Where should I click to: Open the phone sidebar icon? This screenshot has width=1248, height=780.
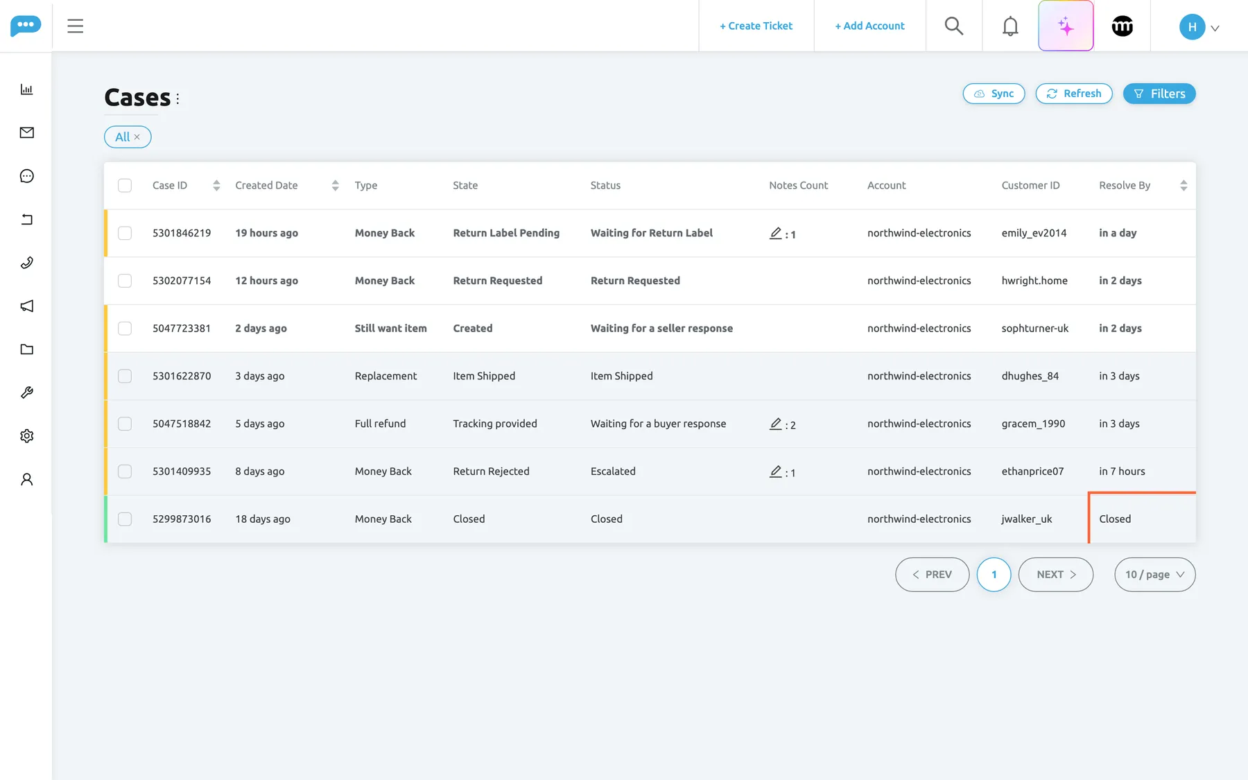pyautogui.click(x=27, y=263)
